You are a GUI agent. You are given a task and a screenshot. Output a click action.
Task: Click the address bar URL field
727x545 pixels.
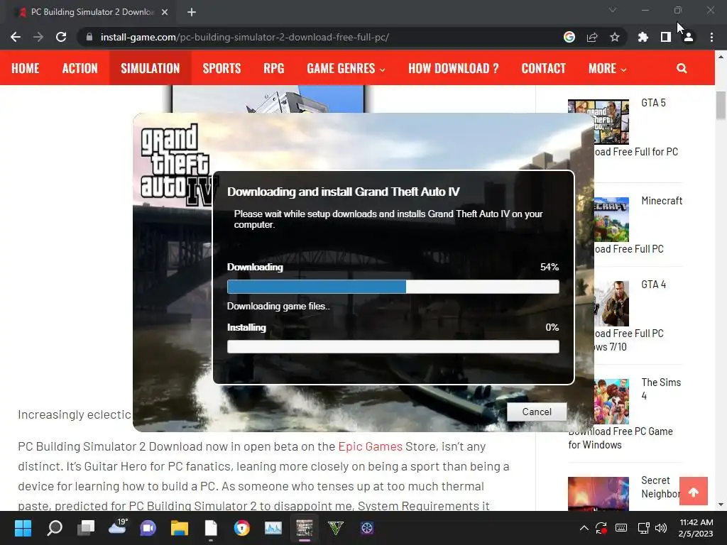(x=320, y=37)
